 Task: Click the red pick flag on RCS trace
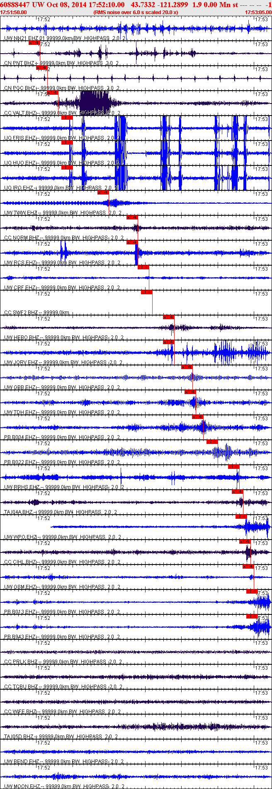tap(132, 242)
